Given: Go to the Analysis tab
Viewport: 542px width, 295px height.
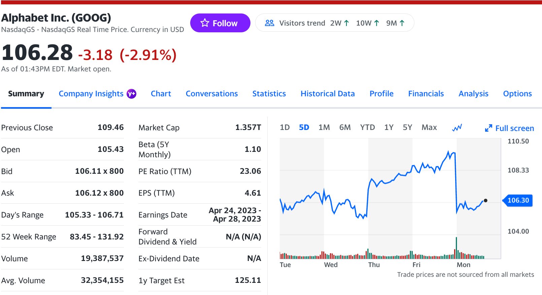Looking at the screenshot, I should click(x=473, y=94).
